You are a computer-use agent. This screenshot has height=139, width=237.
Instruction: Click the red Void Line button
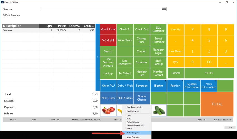[x=108, y=29]
